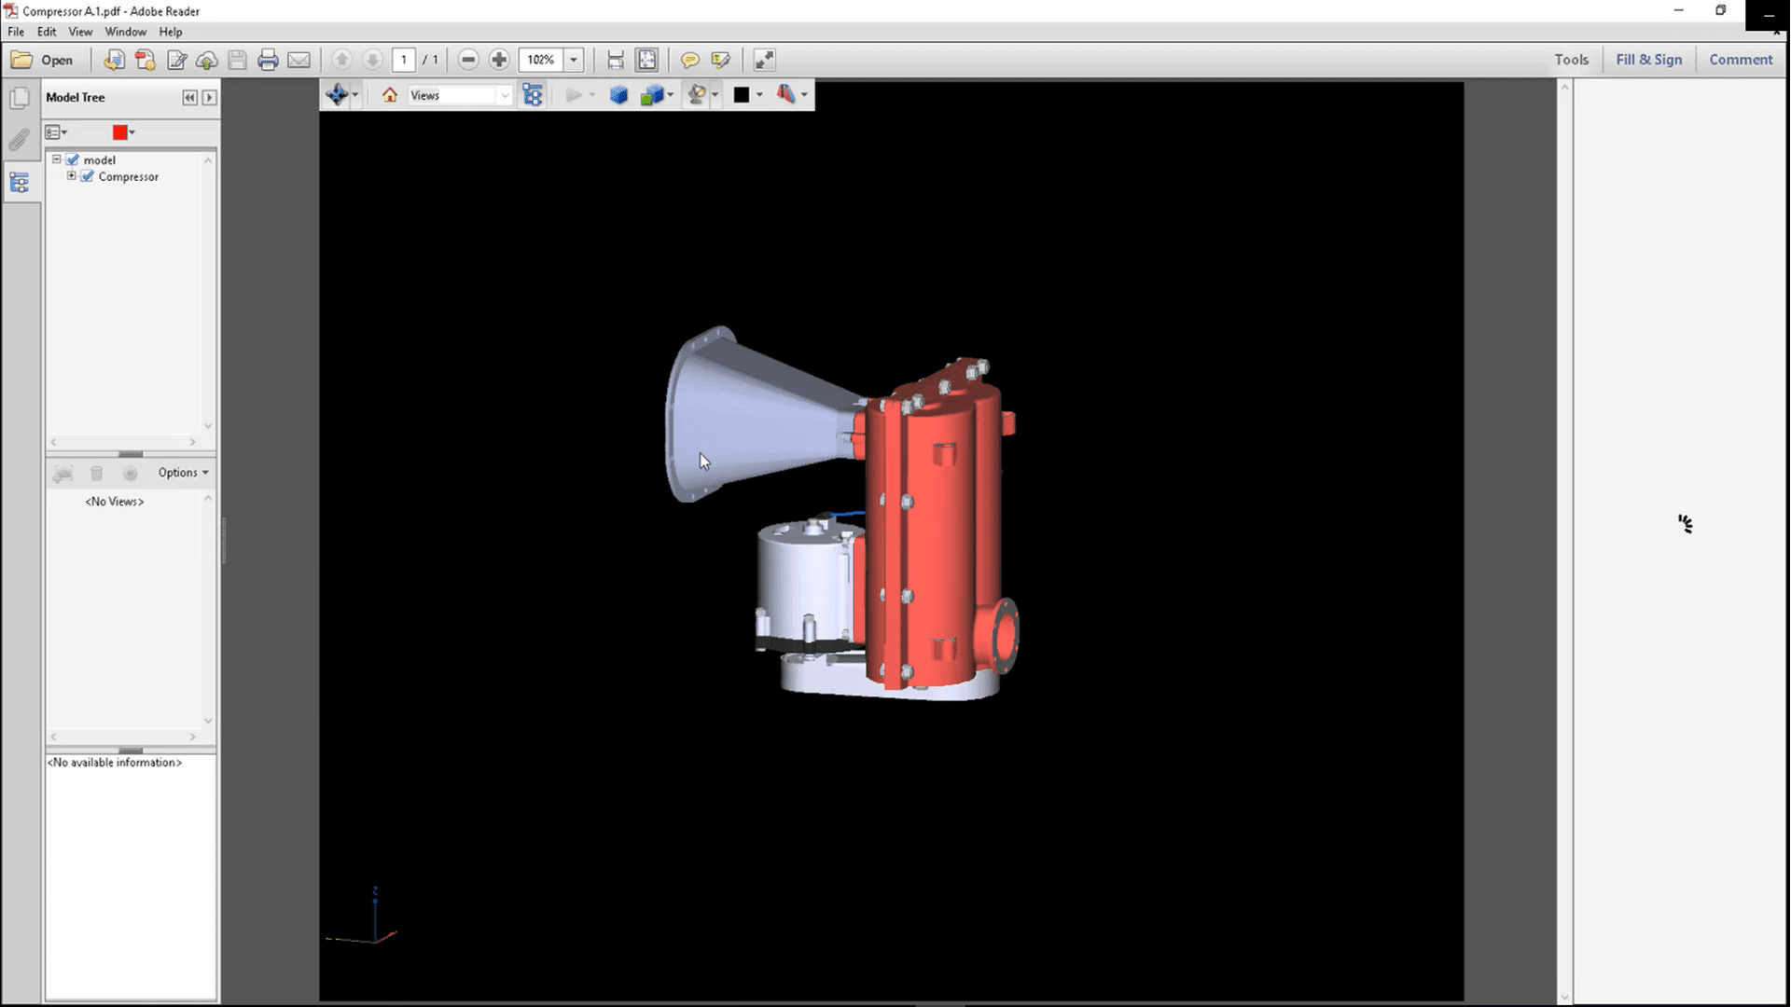Open the Model Render Mode cube icon

click(x=652, y=95)
